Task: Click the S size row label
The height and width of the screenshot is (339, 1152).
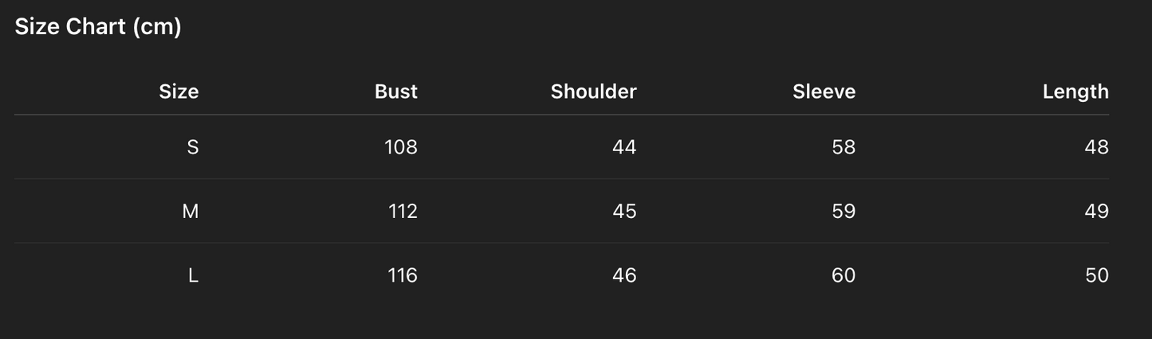Action: tap(192, 147)
